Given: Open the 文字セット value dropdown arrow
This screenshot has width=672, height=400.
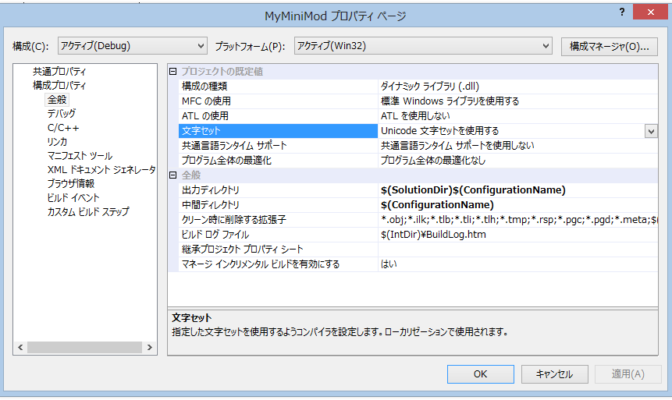Looking at the screenshot, I should point(650,131).
